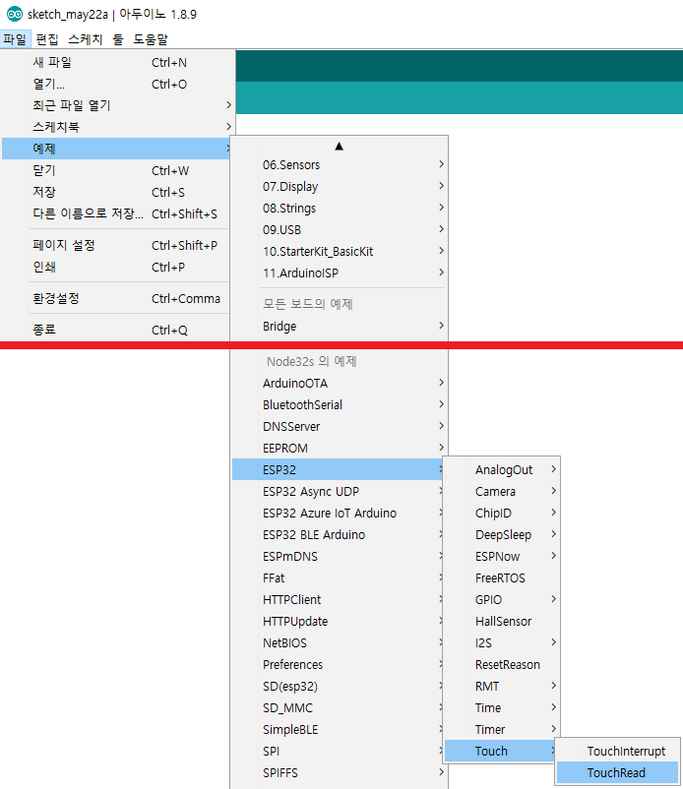Image resolution: width=683 pixels, height=789 pixels.
Task: Select the highlighted 예제 menu entry
Action: pos(118,149)
